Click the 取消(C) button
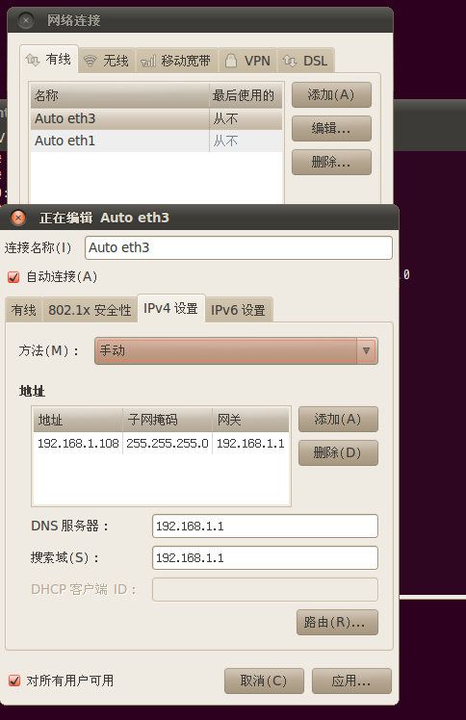The width and height of the screenshot is (466, 720). [x=264, y=681]
